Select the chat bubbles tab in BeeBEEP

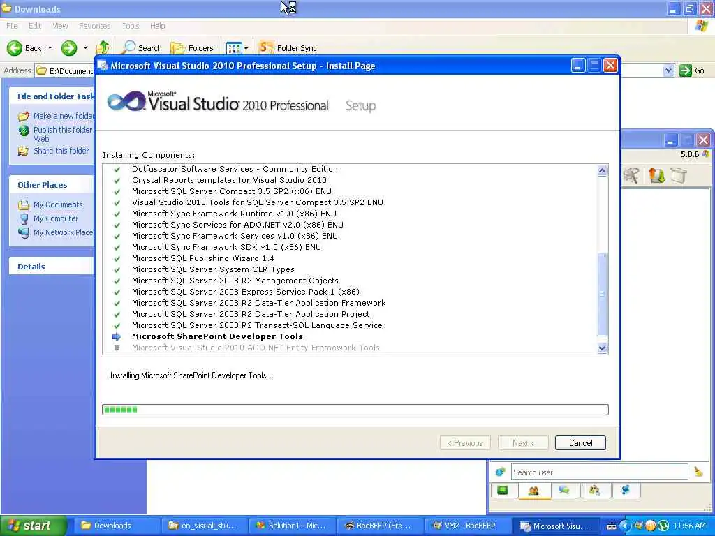pos(564,490)
